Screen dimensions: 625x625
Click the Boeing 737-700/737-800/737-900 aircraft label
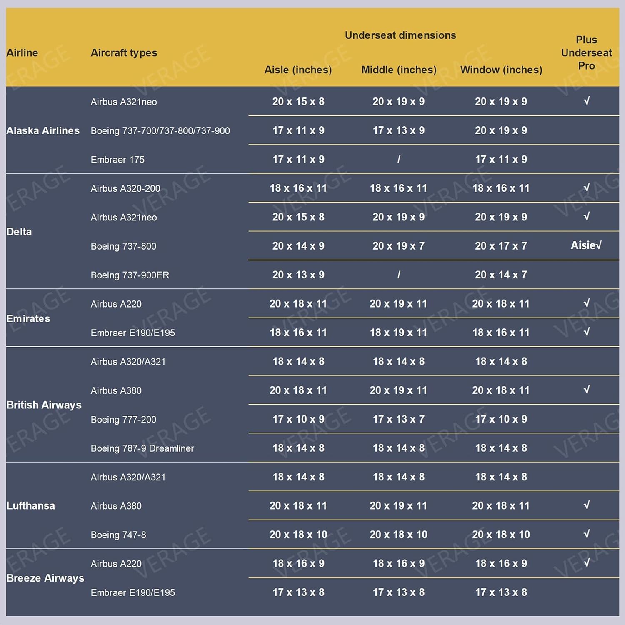pyautogui.click(x=160, y=131)
